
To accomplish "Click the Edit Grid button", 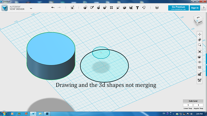I will coord(193,101).
